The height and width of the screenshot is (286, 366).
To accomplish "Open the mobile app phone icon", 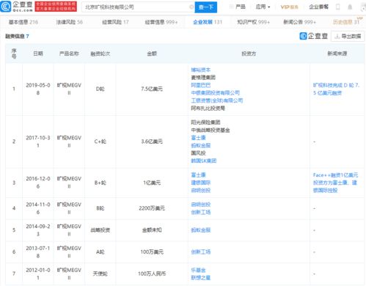I will [x=338, y=7].
